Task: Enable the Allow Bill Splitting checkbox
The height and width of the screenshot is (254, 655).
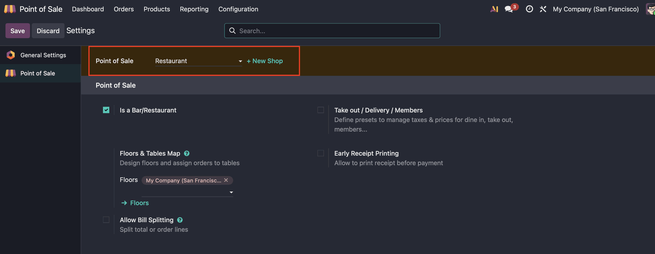Action: (106, 220)
